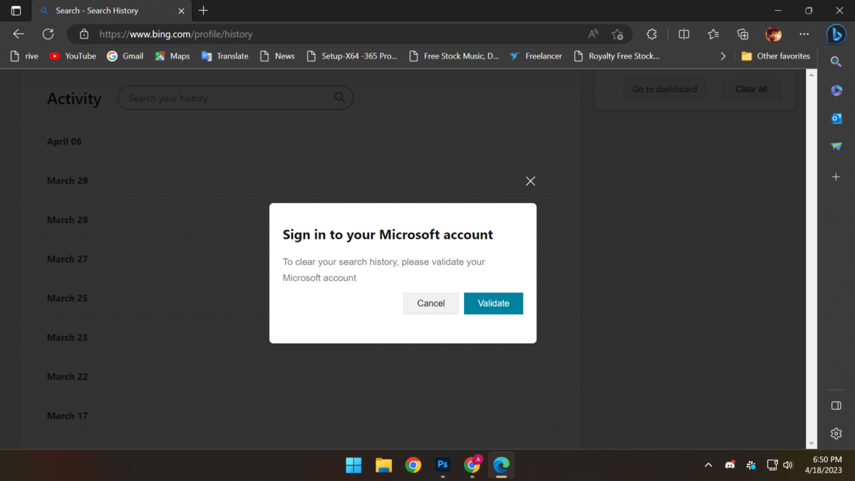Open the Drop paper plane sidebar icon

836,146
